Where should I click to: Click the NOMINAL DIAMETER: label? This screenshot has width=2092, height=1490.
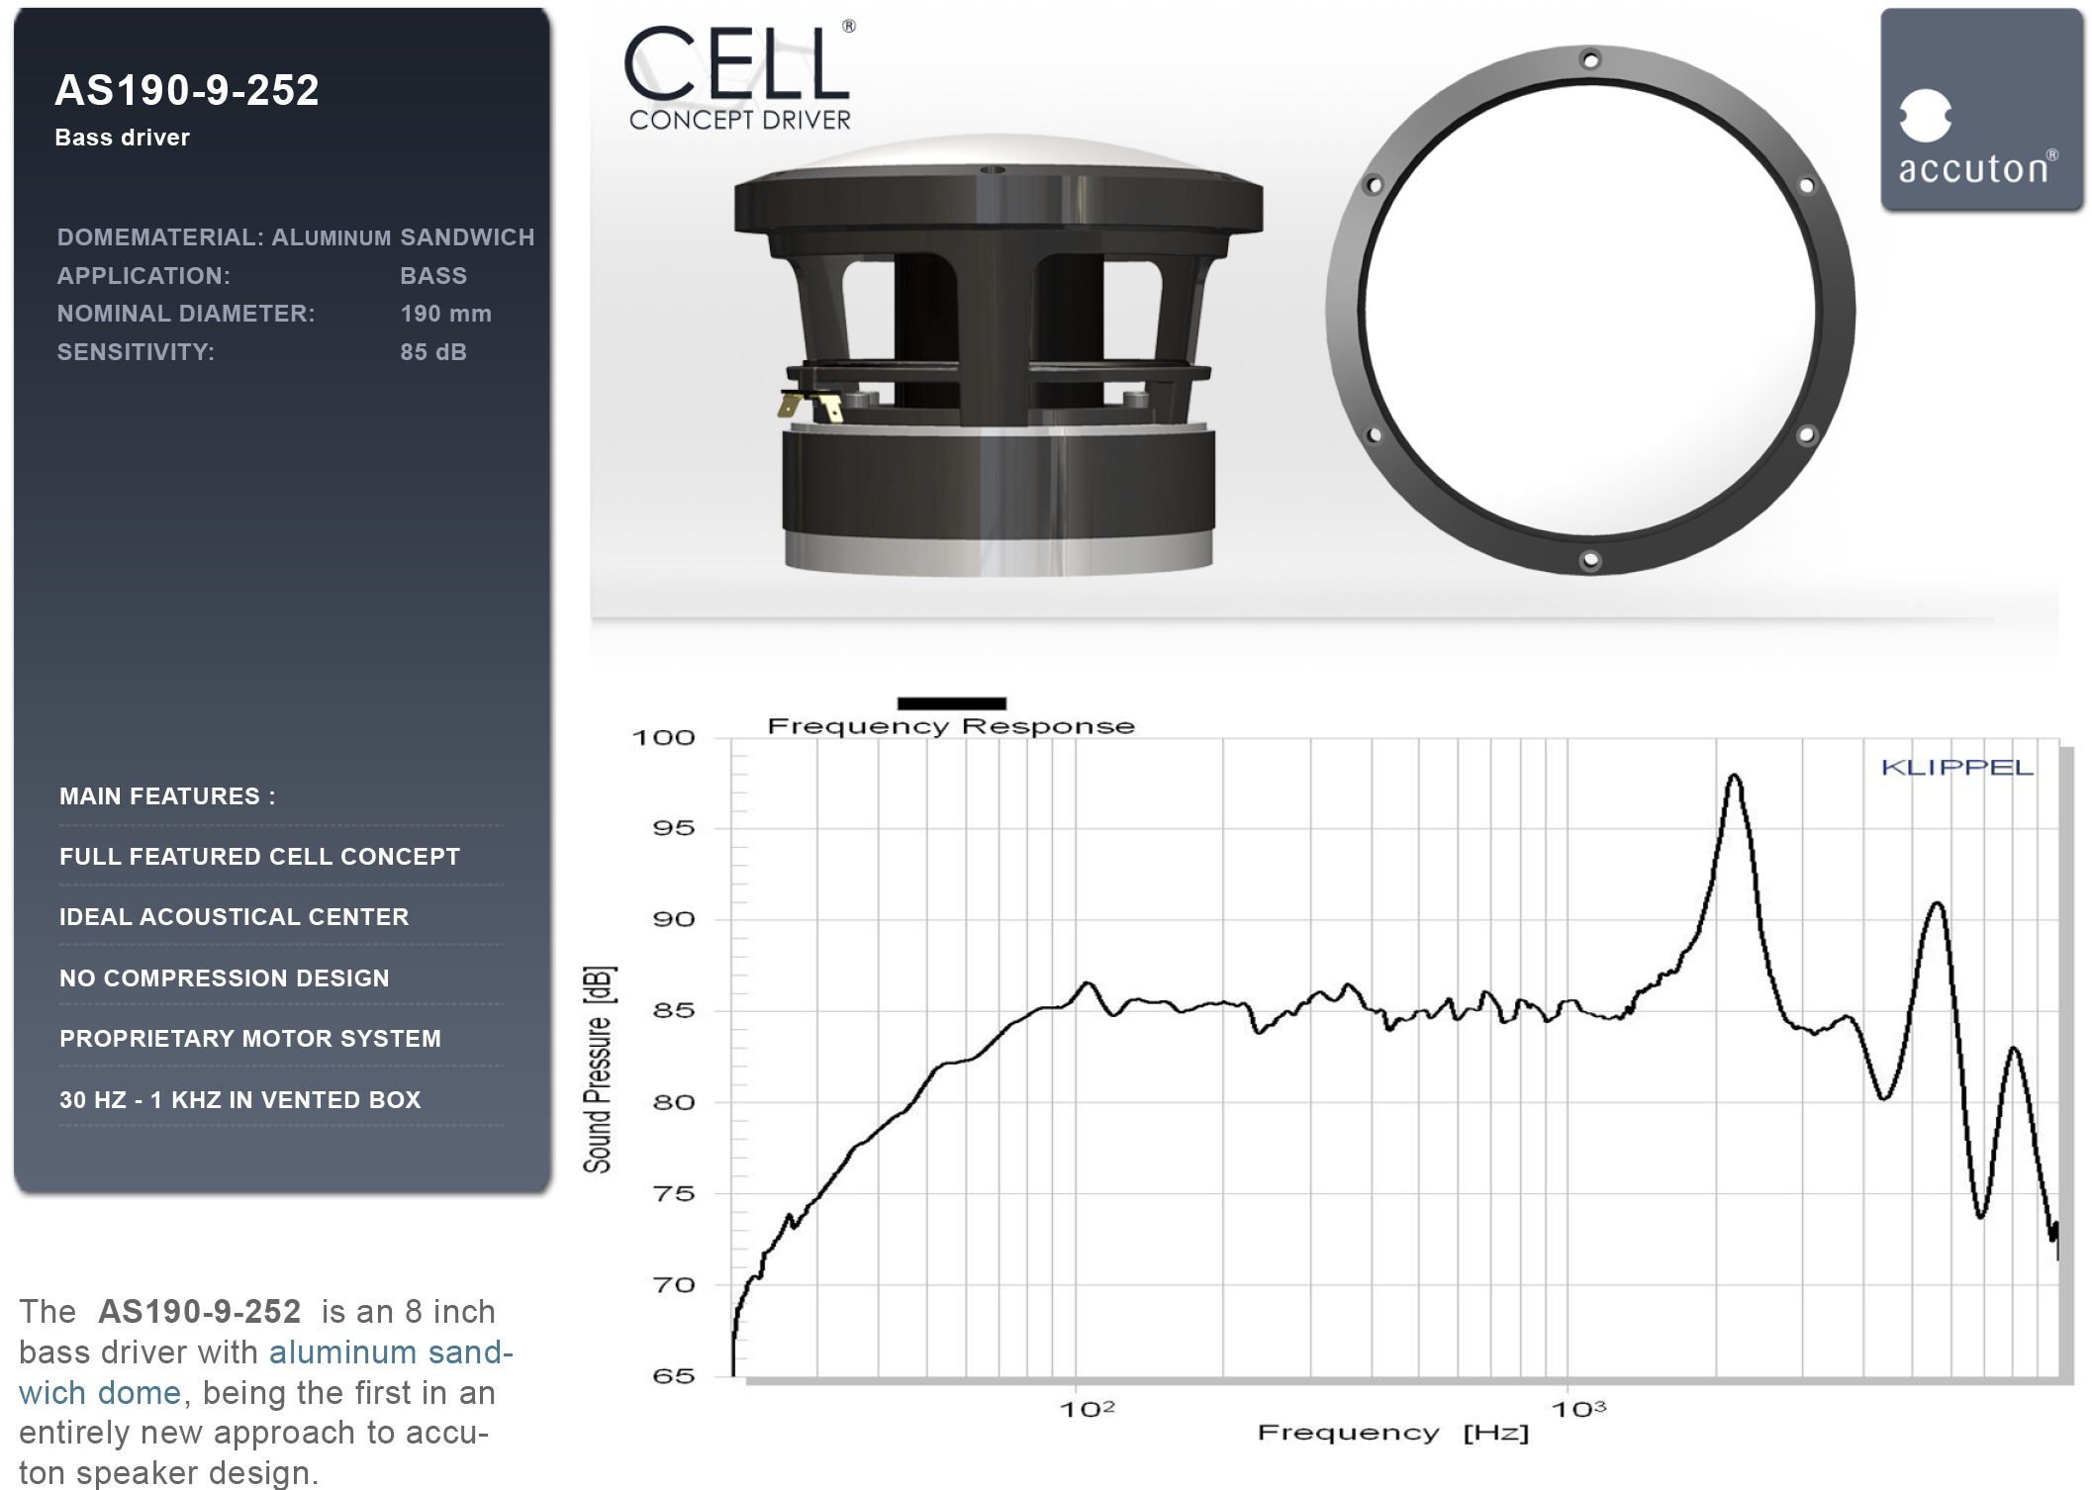[186, 314]
